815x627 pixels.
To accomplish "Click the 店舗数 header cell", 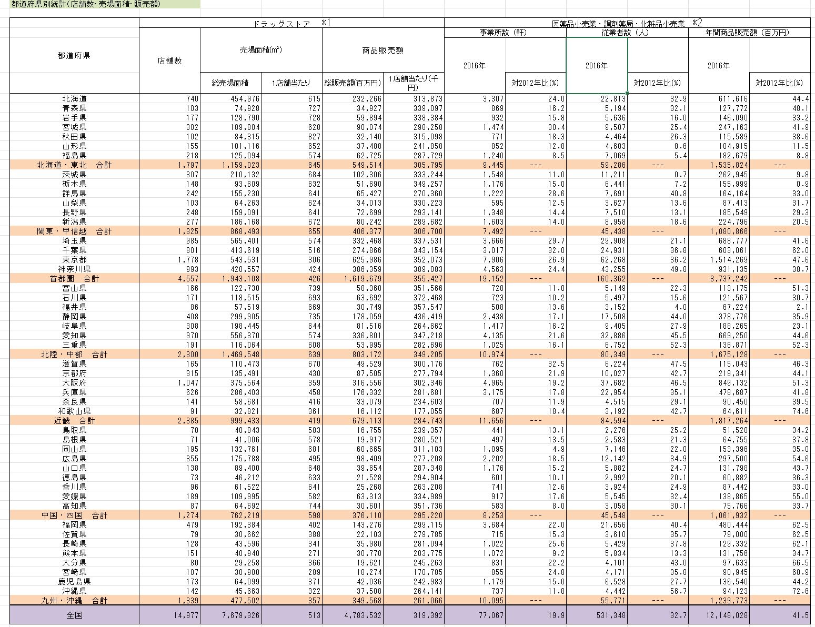I will click(169, 60).
